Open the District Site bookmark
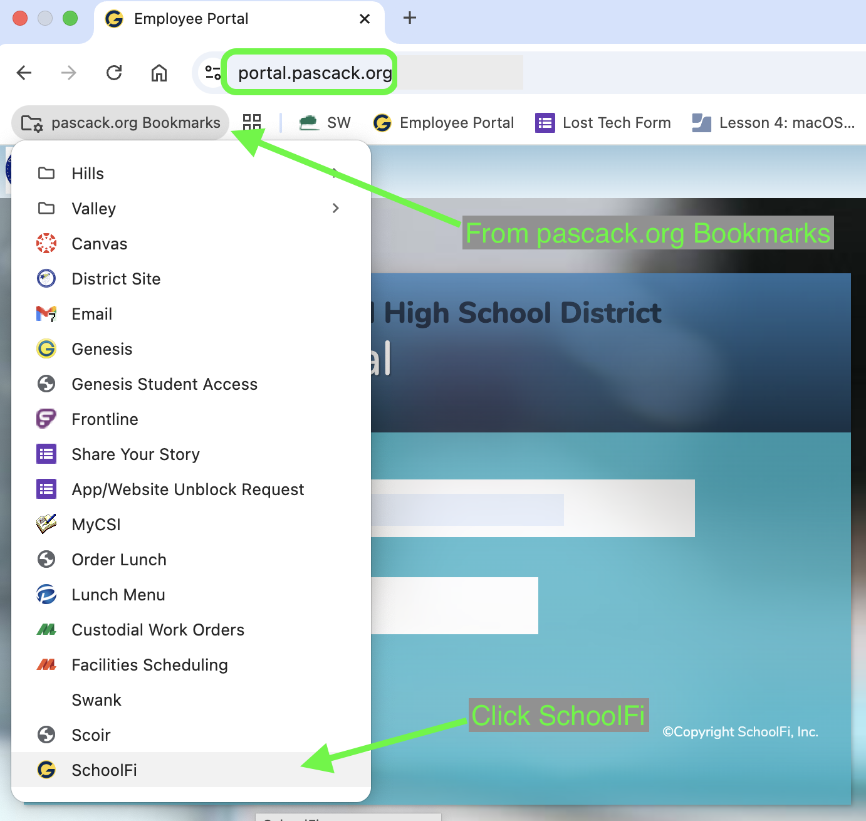Viewport: 866px width, 821px height. [x=191, y=279]
